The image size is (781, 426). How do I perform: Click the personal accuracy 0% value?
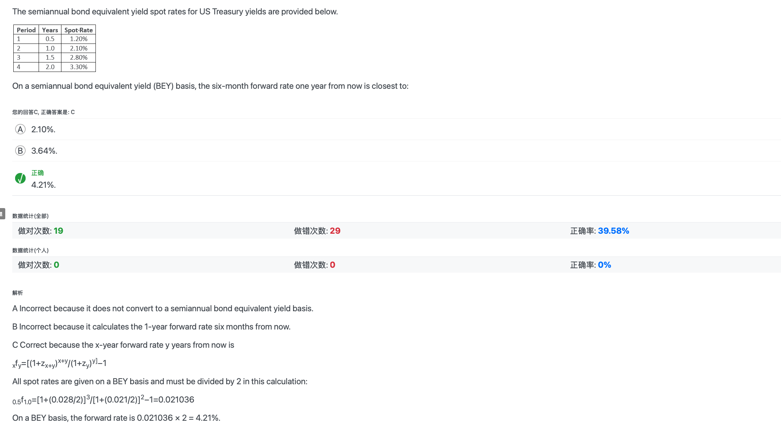604,265
